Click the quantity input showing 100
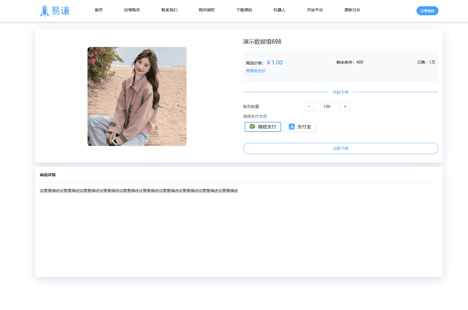The image size is (468, 310). (327, 107)
